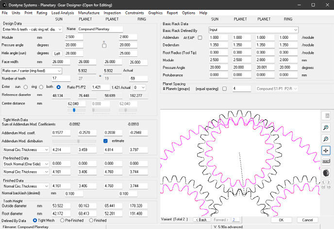Toggle the pressure angle link checkbox
The image size is (334, 229).
click(104, 46)
